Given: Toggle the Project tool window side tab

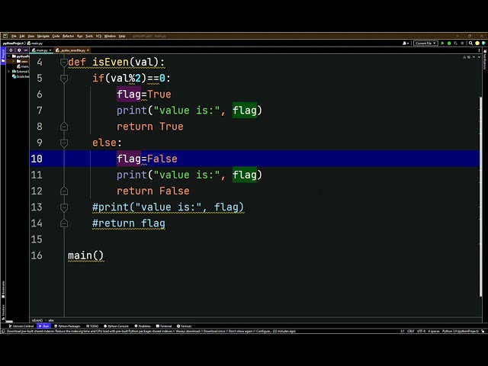Looking at the screenshot, I should point(3,56).
